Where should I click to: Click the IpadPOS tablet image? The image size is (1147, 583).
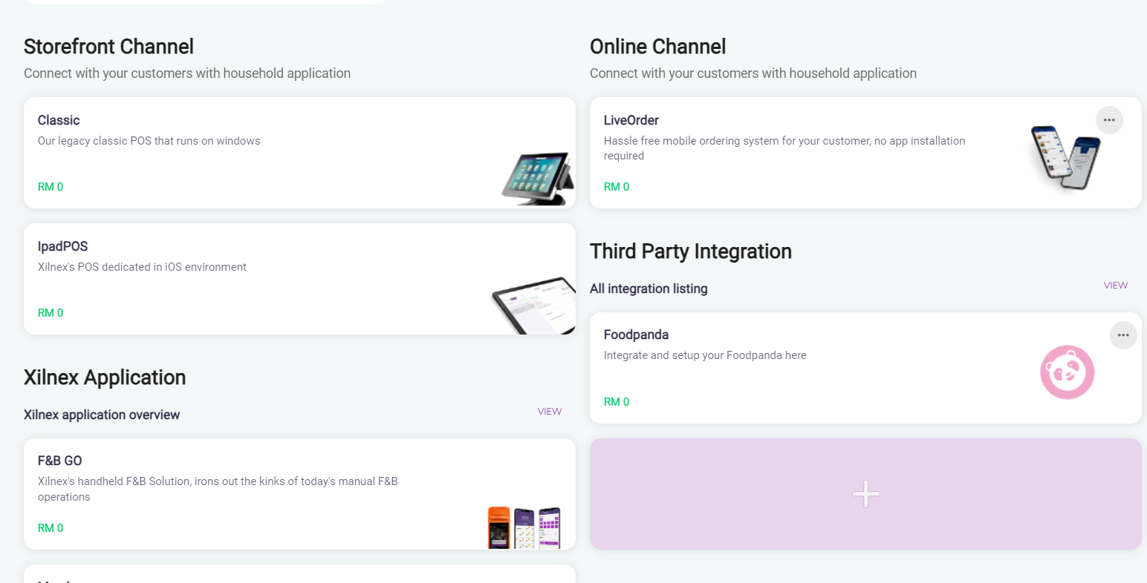[534, 306]
